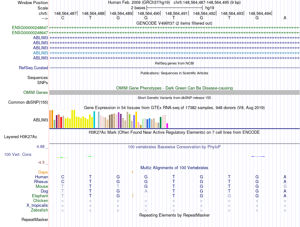The height and width of the screenshot is (227, 300).
Task: Click the orange Gaps row label
Action: 43,172
